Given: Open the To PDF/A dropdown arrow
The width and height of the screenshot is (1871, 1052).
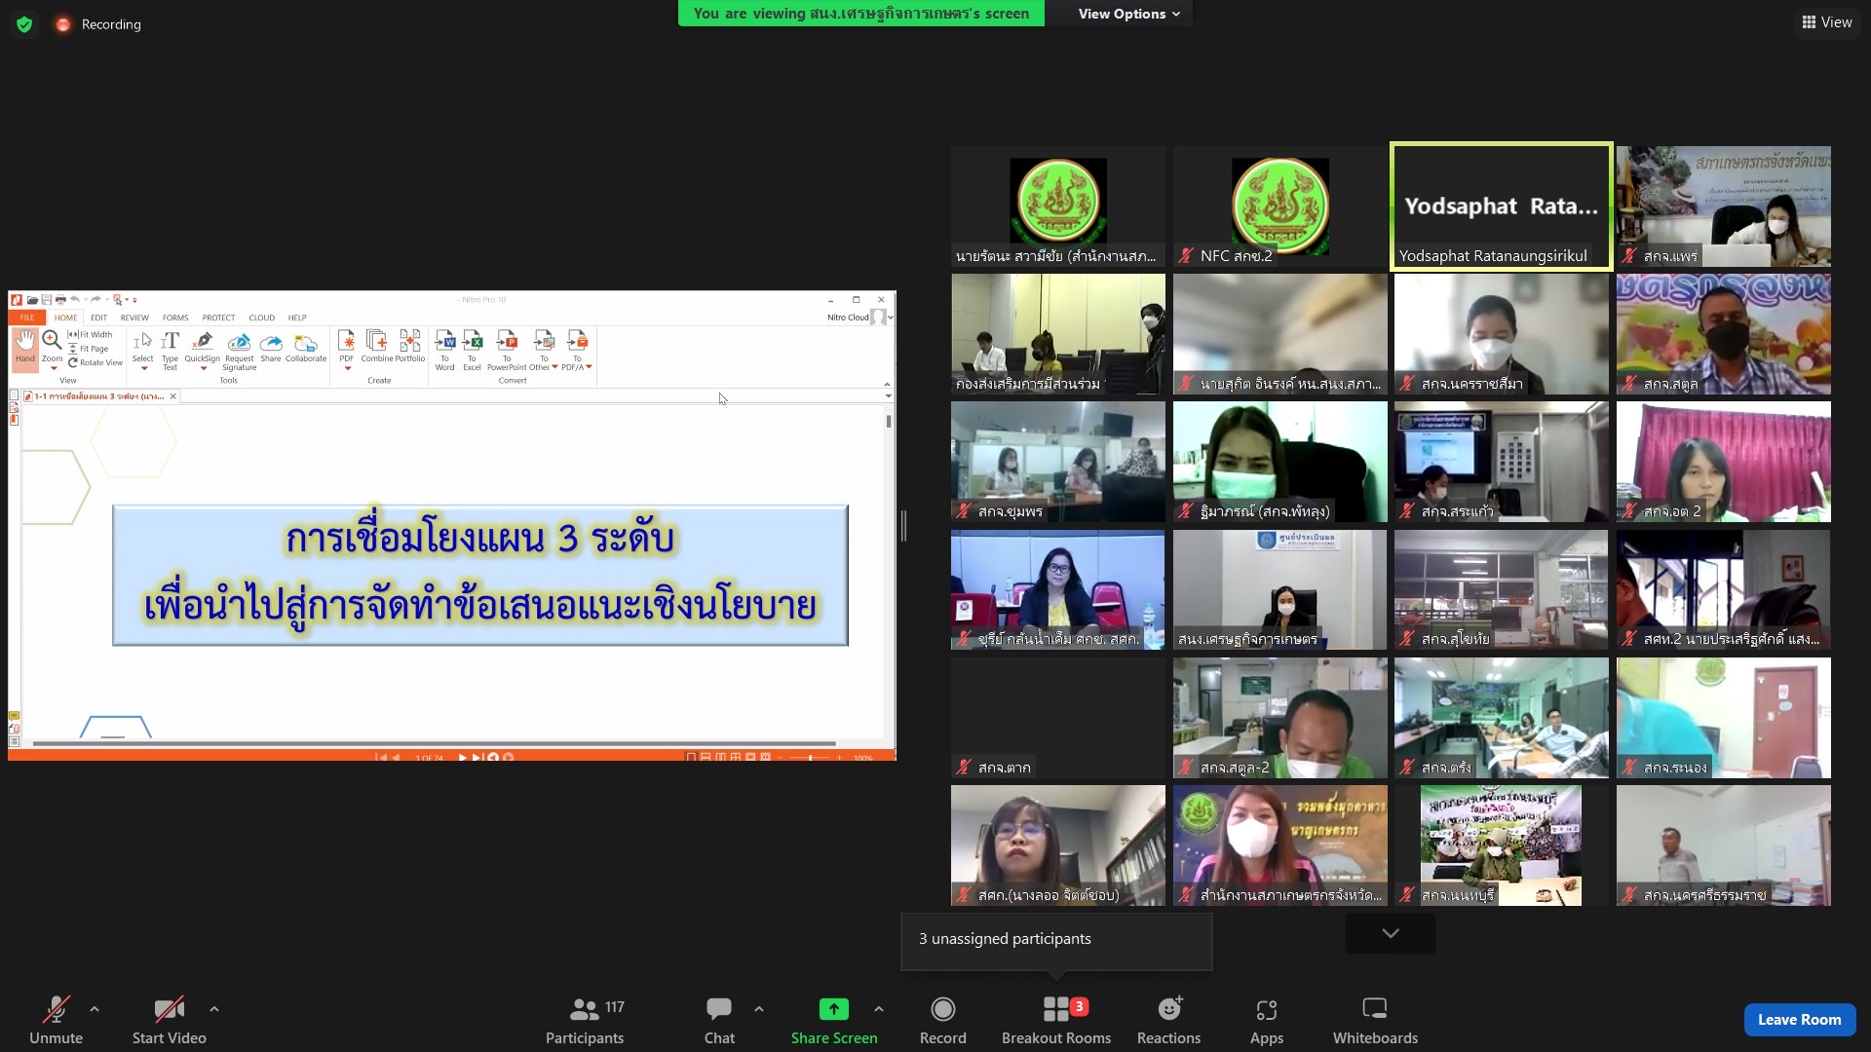Looking at the screenshot, I should pos(589,367).
